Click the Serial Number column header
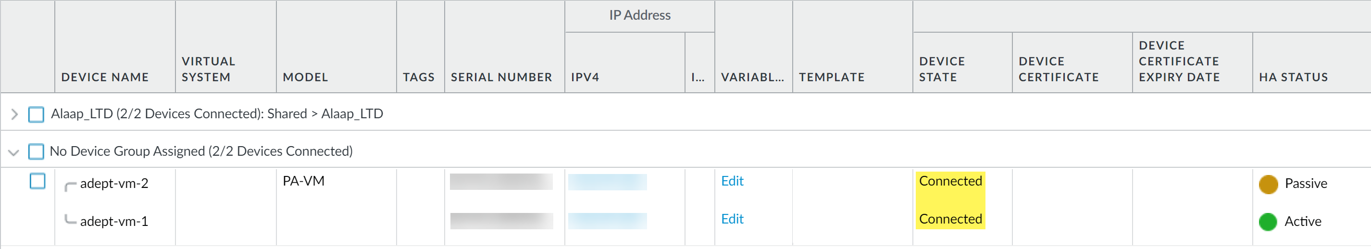The width and height of the screenshot is (1371, 249). point(501,77)
